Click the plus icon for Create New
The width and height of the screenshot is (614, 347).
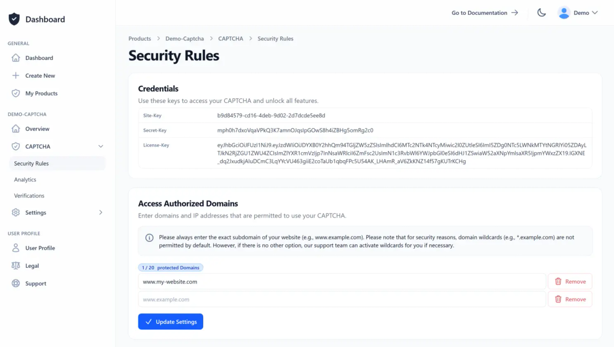tap(16, 76)
